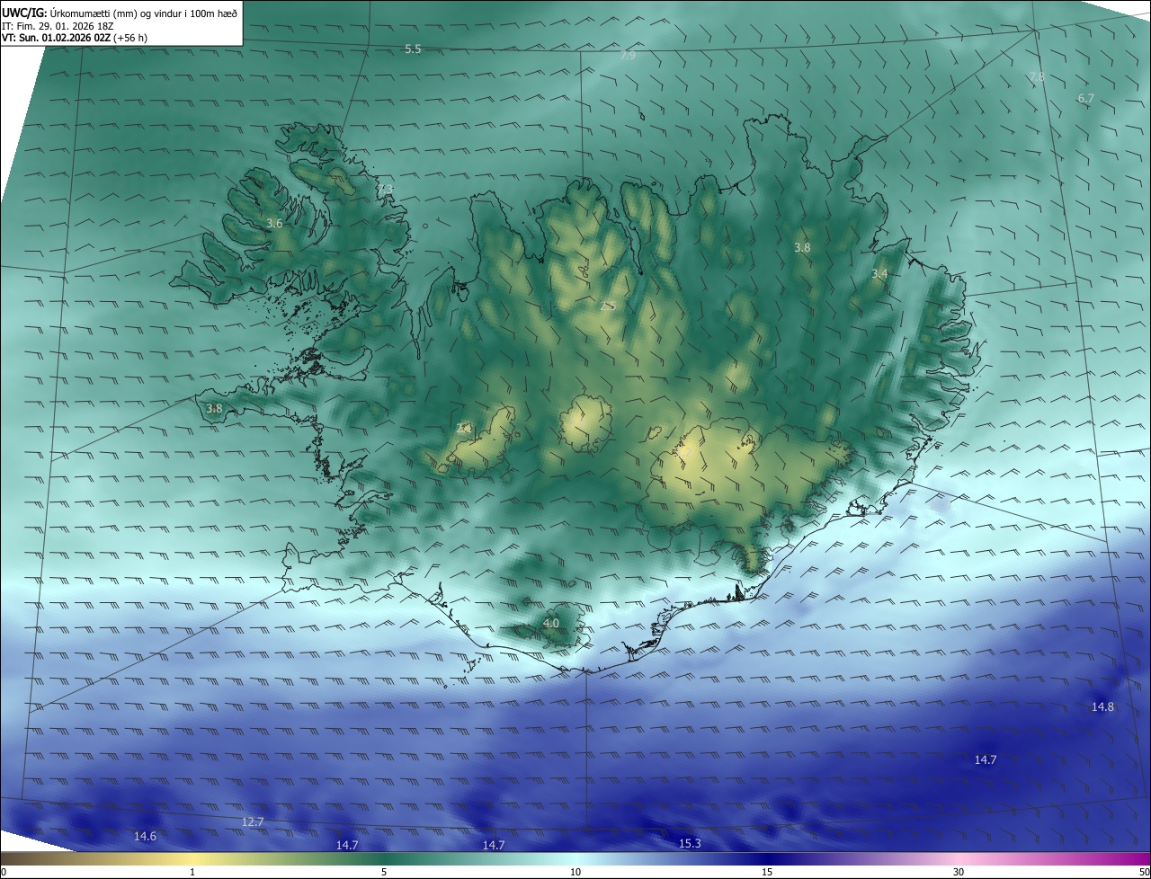Click the 7.3 value label
Screen dimensions: 1151x879
[384, 188]
